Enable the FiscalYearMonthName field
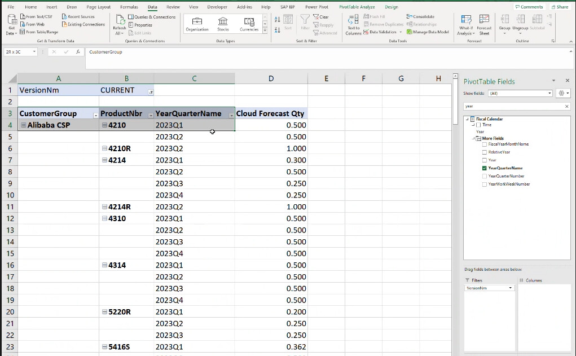The height and width of the screenshot is (356, 576). (483, 144)
